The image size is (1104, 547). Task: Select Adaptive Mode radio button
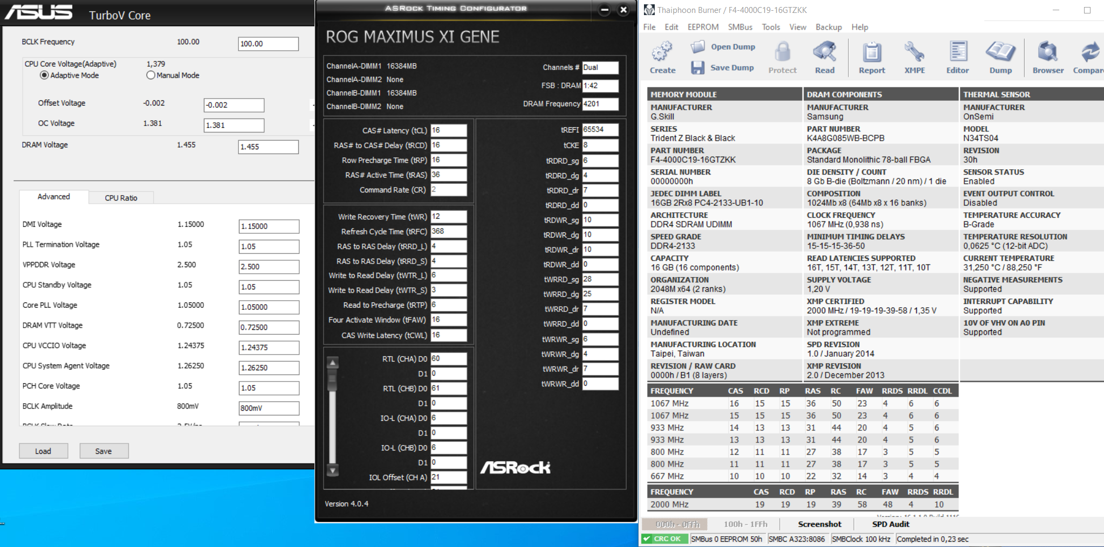click(x=44, y=75)
